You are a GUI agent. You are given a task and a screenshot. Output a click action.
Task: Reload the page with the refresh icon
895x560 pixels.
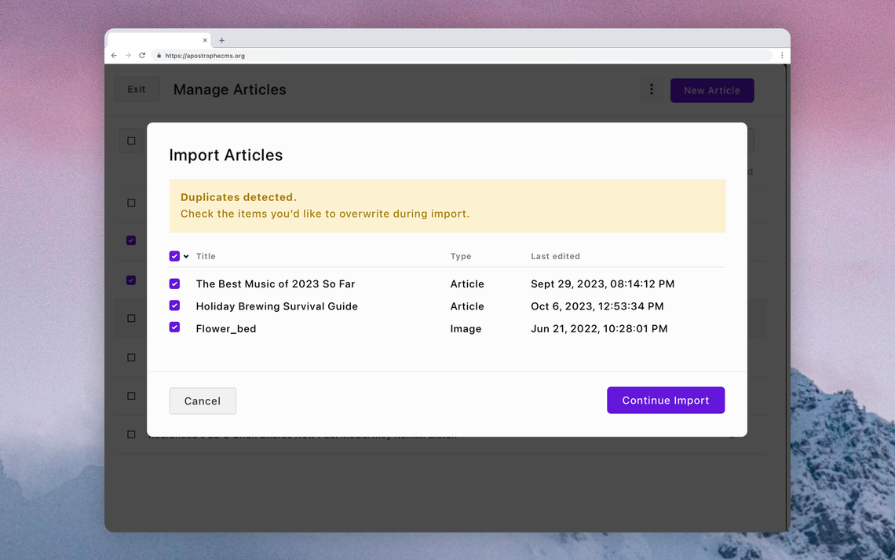142,56
